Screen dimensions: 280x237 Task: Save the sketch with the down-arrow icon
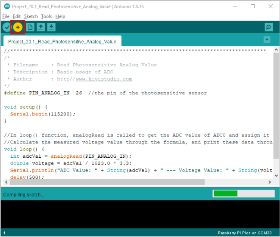pos(51,27)
